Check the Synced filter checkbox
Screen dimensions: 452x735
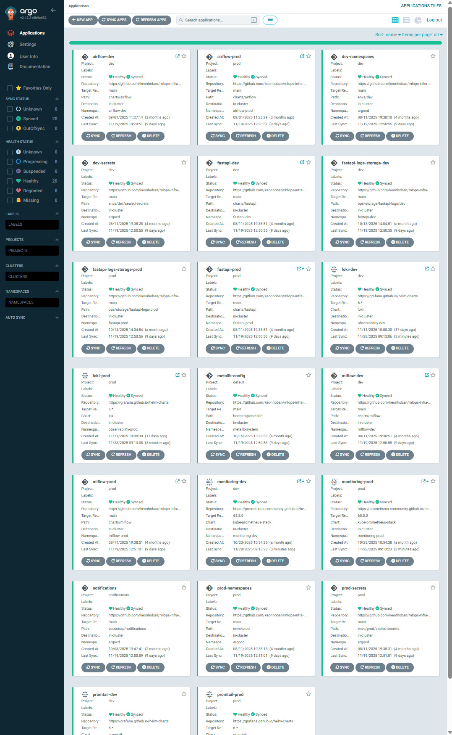10,119
